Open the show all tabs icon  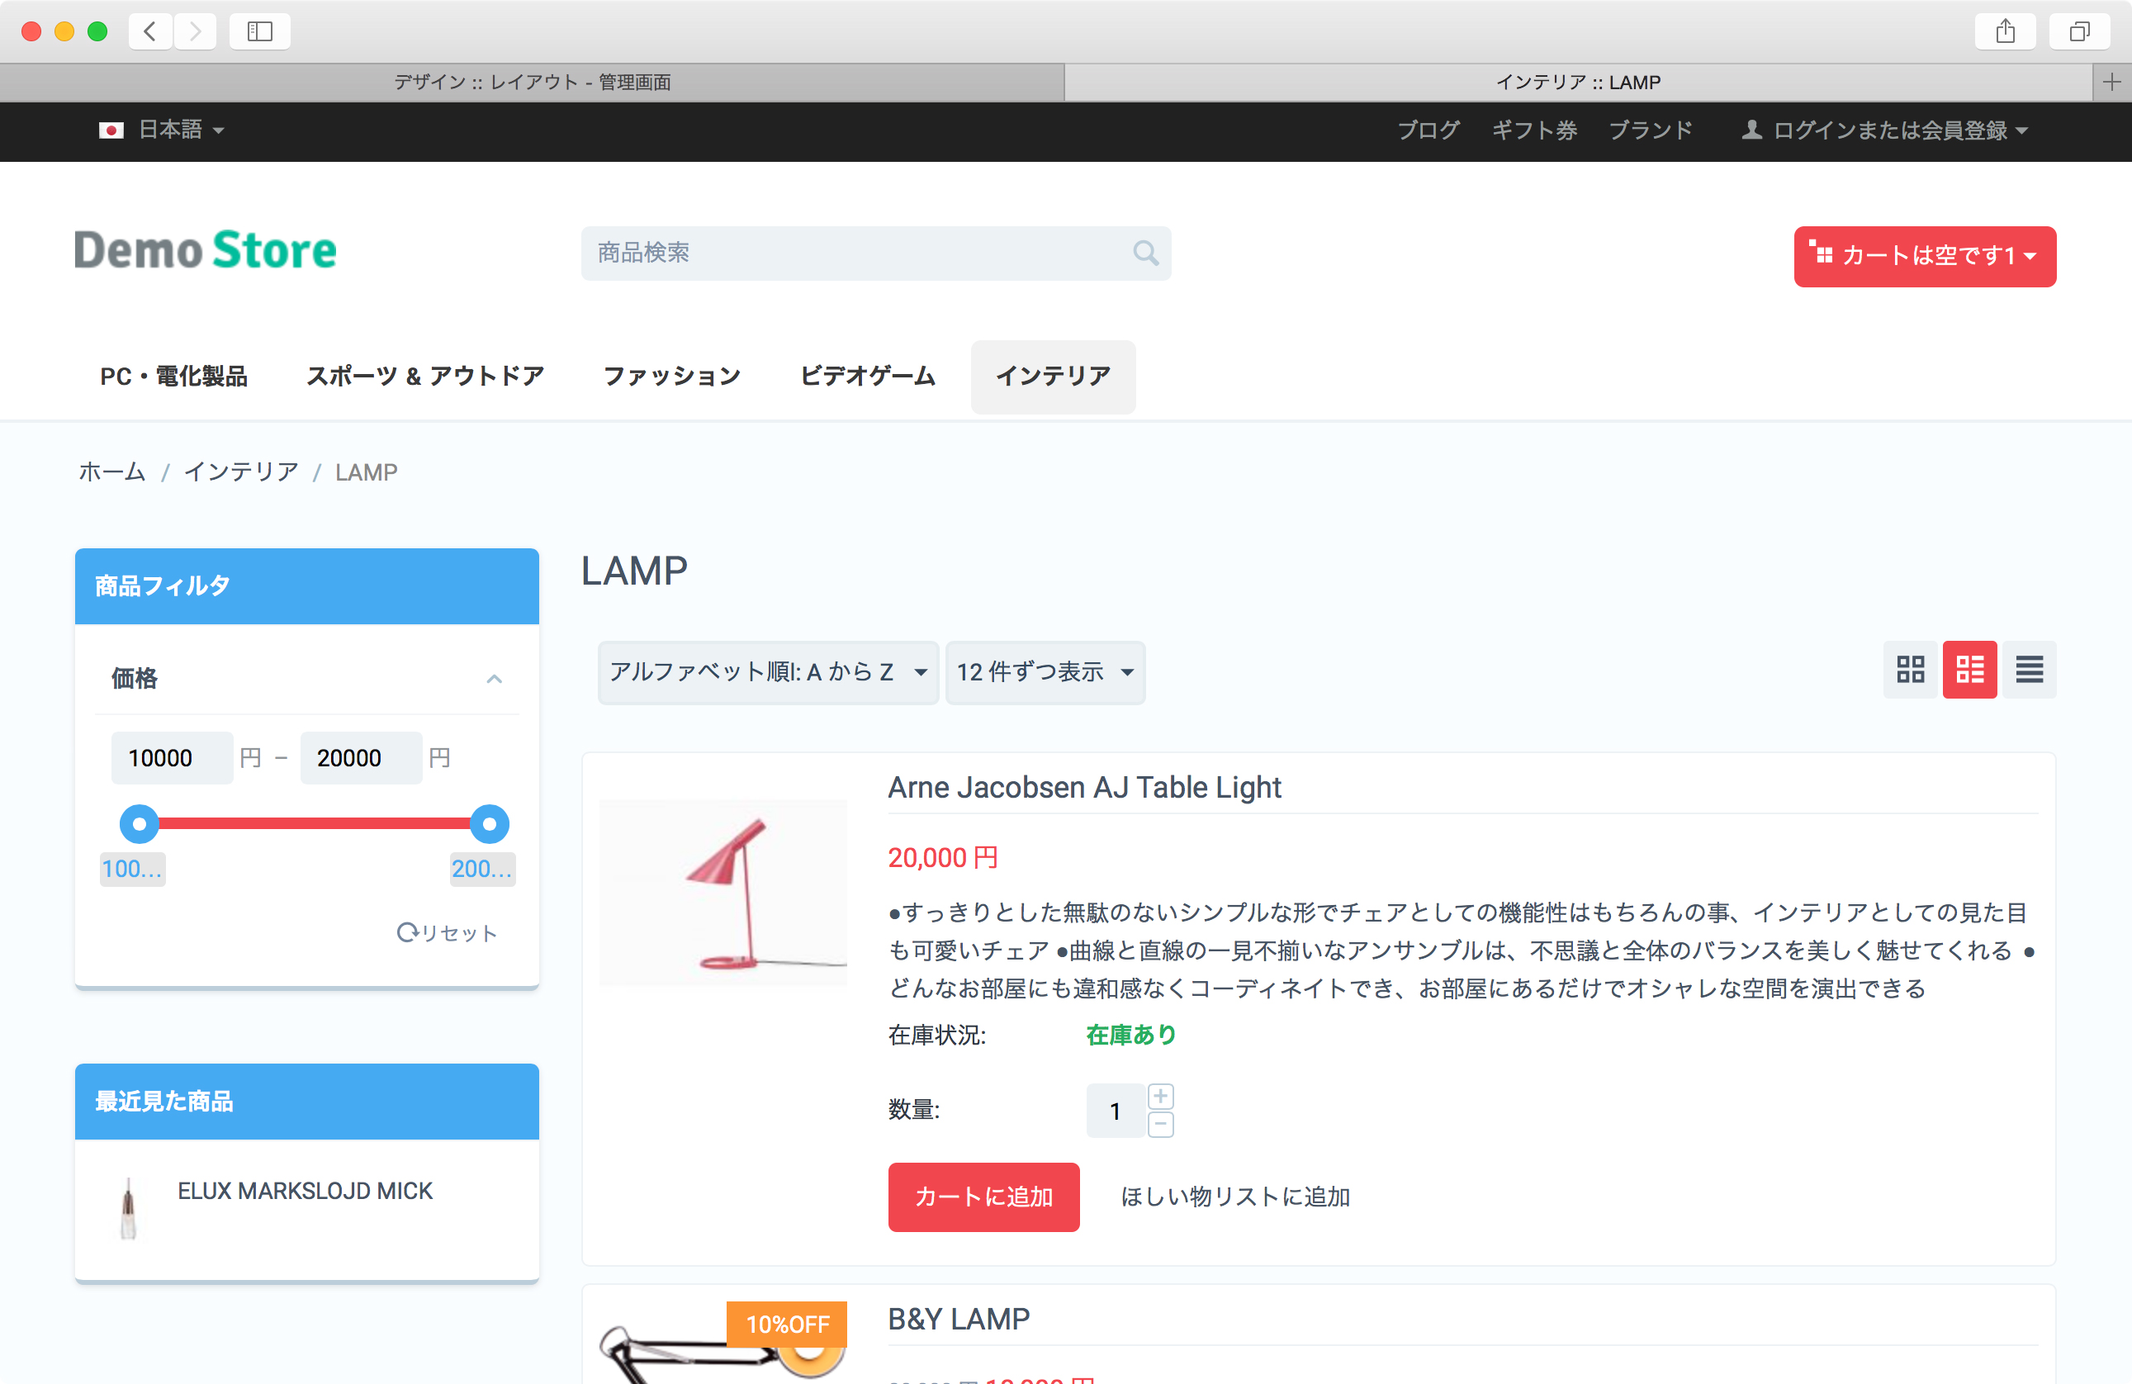point(2079,31)
